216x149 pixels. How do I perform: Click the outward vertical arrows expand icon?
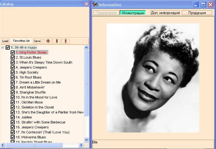pos(57,41)
